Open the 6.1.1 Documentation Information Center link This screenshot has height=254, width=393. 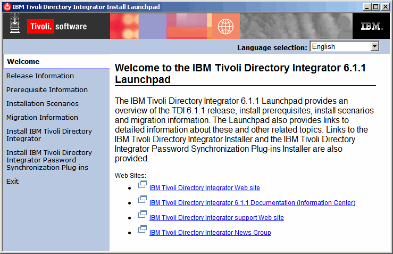(x=252, y=203)
